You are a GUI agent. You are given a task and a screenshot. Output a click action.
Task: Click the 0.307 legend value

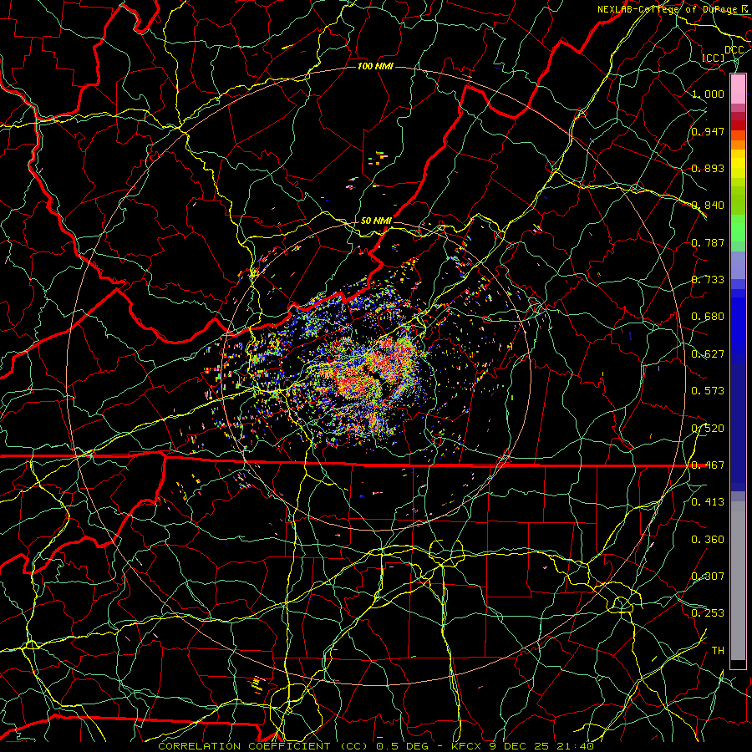708,576
